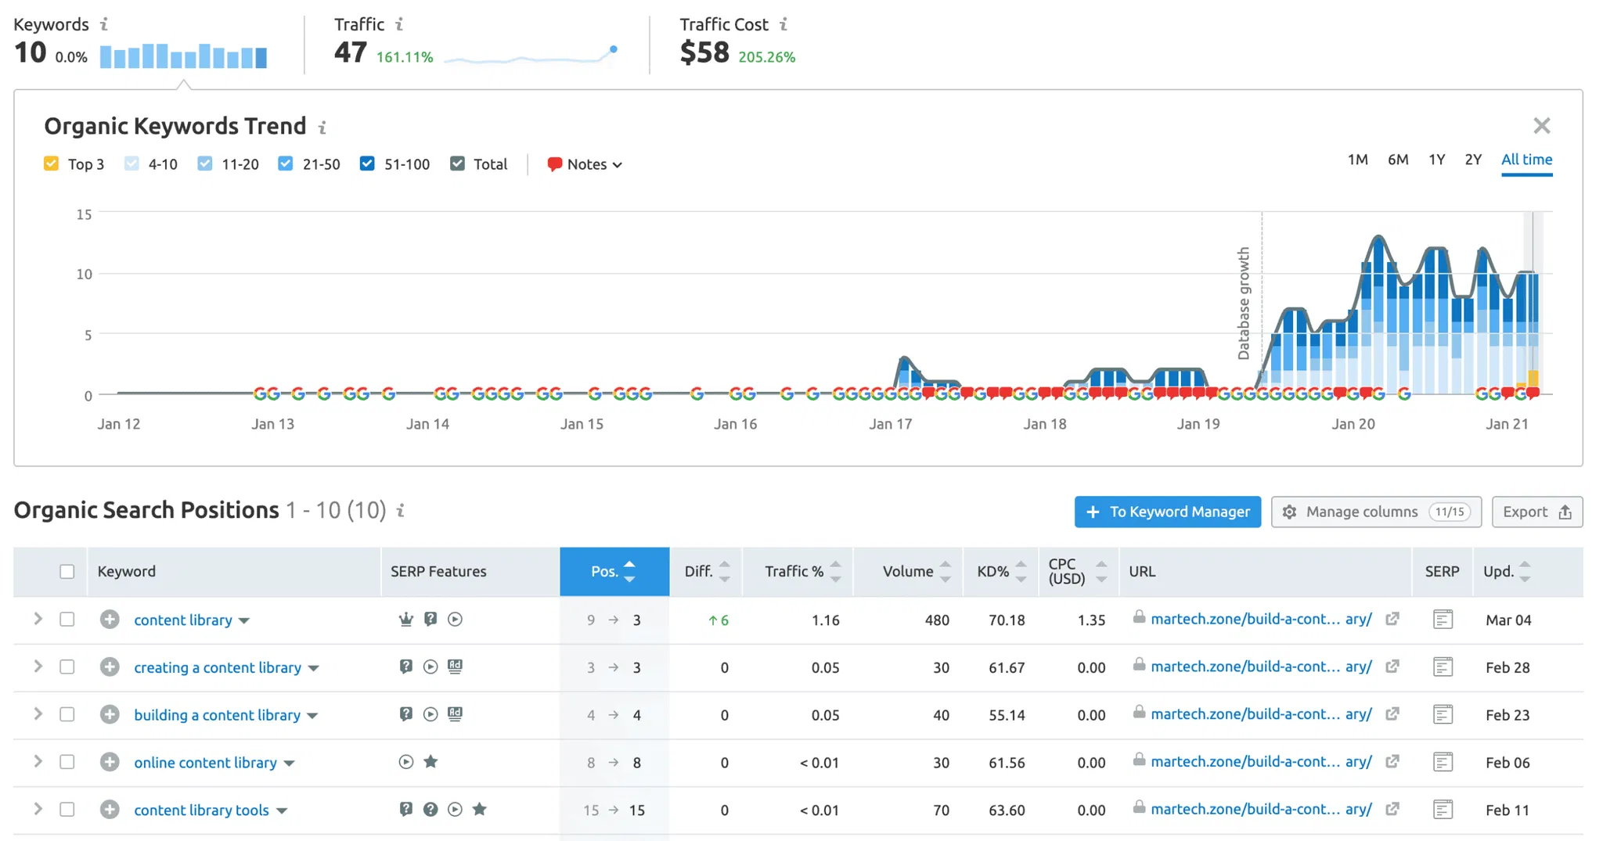Expand the content library keyword row
The image size is (1603, 841).
(x=38, y=620)
